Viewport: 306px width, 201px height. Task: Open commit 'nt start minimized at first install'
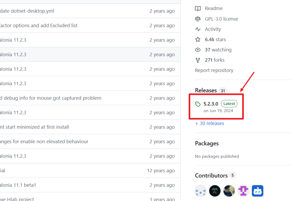click(x=34, y=127)
